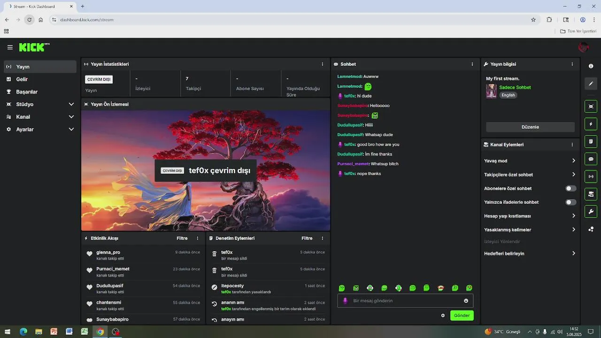Bookmark page with star icon
Image resolution: width=601 pixels, height=338 pixels.
click(533, 20)
